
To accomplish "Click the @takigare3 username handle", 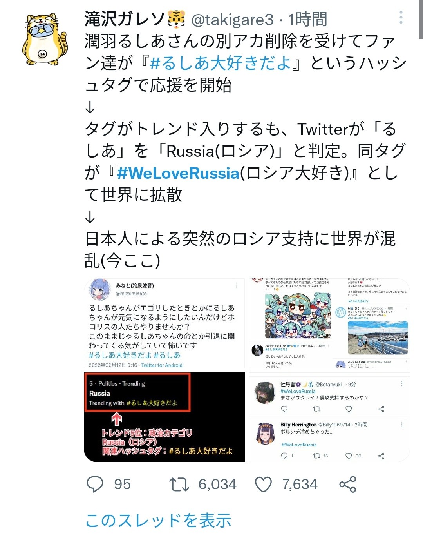I will [x=232, y=19].
